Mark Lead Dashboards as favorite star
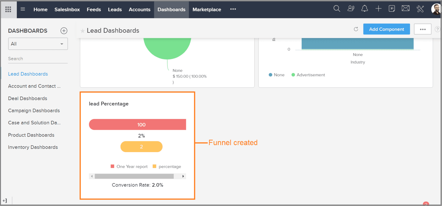The width and height of the screenshot is (442, 206). (82, 31)
